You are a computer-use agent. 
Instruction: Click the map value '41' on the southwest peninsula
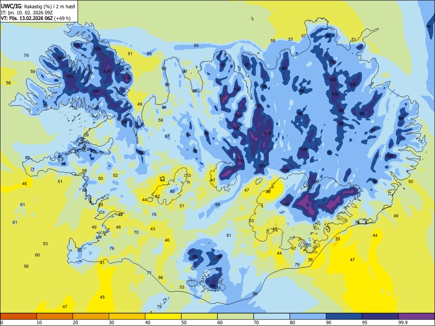click(x=102, y=263)
